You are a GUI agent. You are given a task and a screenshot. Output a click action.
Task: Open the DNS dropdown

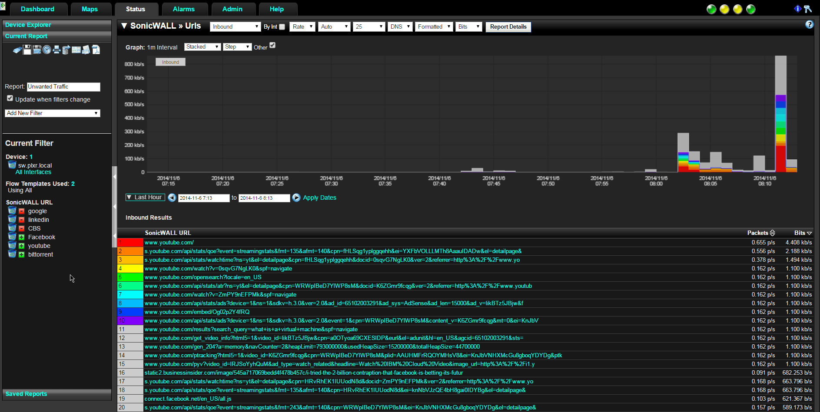(400, 26)
